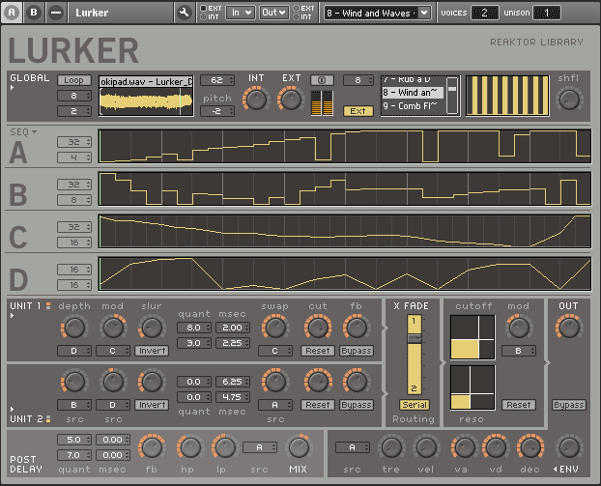Open the filter mod source selector B
This screenshot has height=486, width=601.
point(519,351)
